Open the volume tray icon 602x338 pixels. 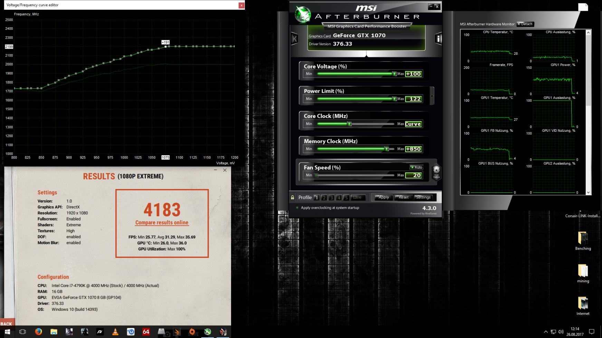[x=561, y=332]
